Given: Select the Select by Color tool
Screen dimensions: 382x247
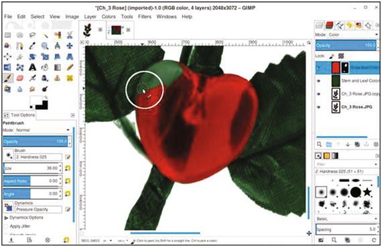Looking at the screenshot, I should 58,35.
